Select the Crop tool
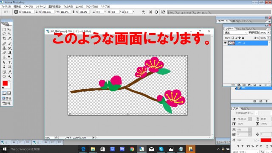Image resolution: width=272 pixels, height=153 pixels. click(x=4, y=38)
